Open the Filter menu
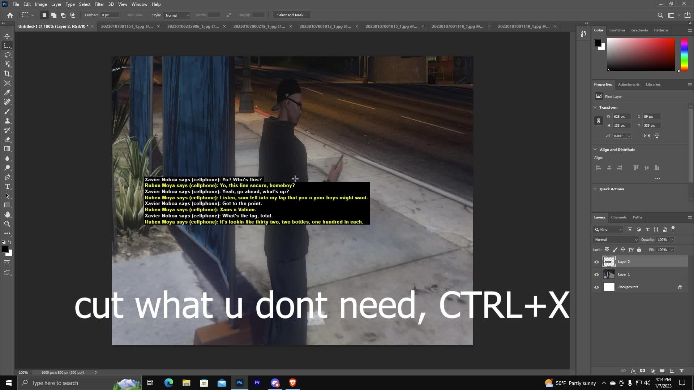The image size is (694, 390). [x=99, y=4]
